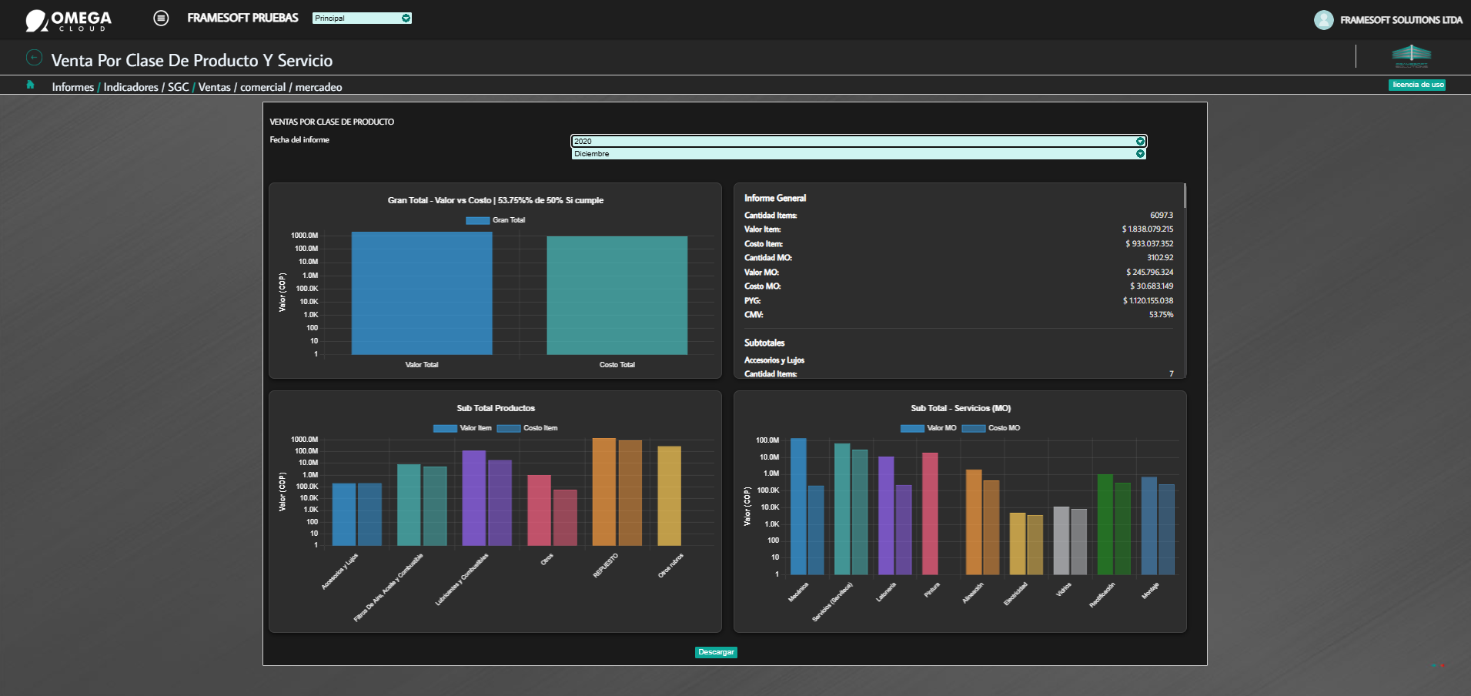The image size is (1471, 696).
Task: Open the user profile avatar icon
Action: [1323, 20]
